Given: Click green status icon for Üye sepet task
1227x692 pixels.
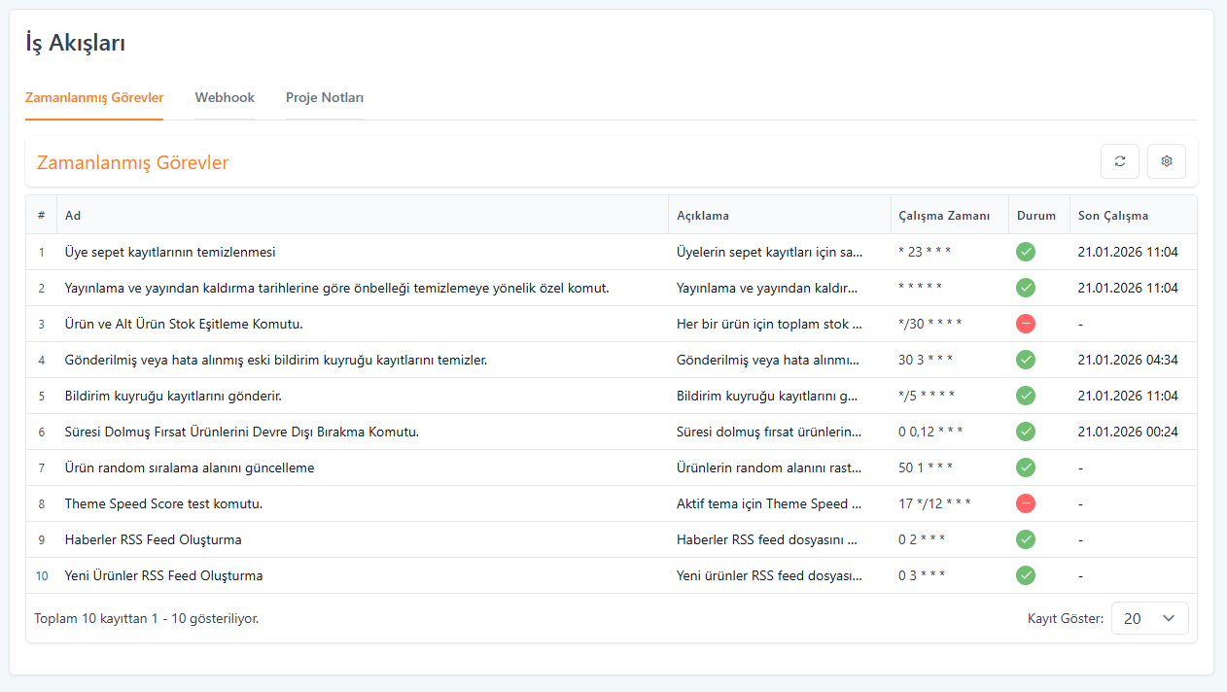Looking at the screenshot, I should tap(1026, 252).
